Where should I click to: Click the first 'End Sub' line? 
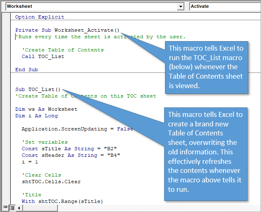pos(27,70)
